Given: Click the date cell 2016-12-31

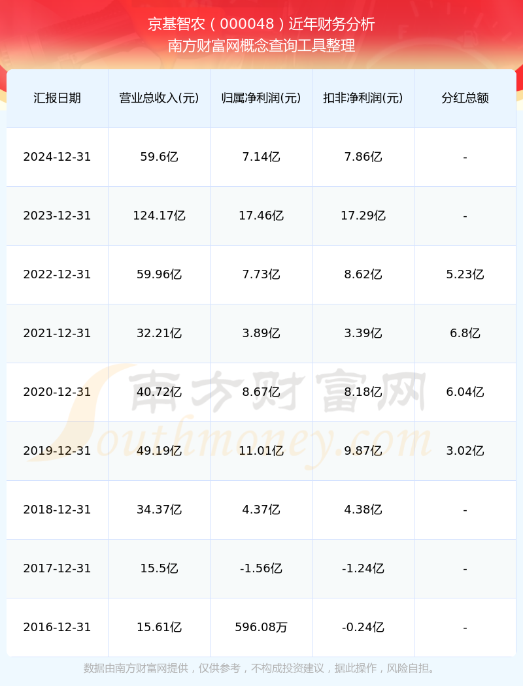Looking at the screenshot, I should (58, 627).
